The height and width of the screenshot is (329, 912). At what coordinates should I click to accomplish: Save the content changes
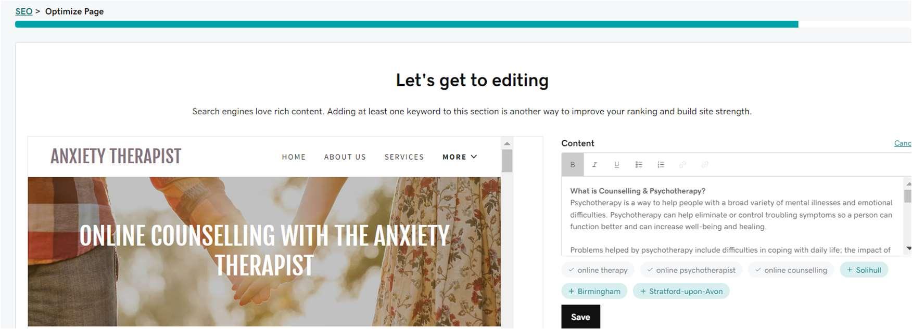580,317
